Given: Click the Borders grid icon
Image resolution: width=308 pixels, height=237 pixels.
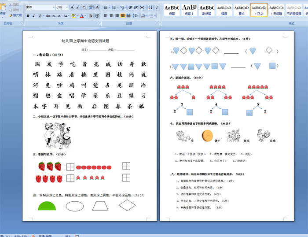Looking at the screenshot, I should (x=151, y=15).
